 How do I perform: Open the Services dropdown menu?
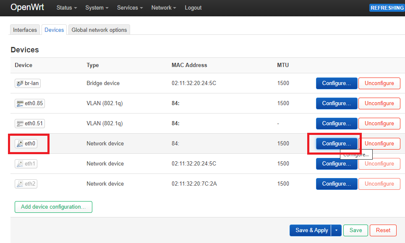[x=130, y=8]
